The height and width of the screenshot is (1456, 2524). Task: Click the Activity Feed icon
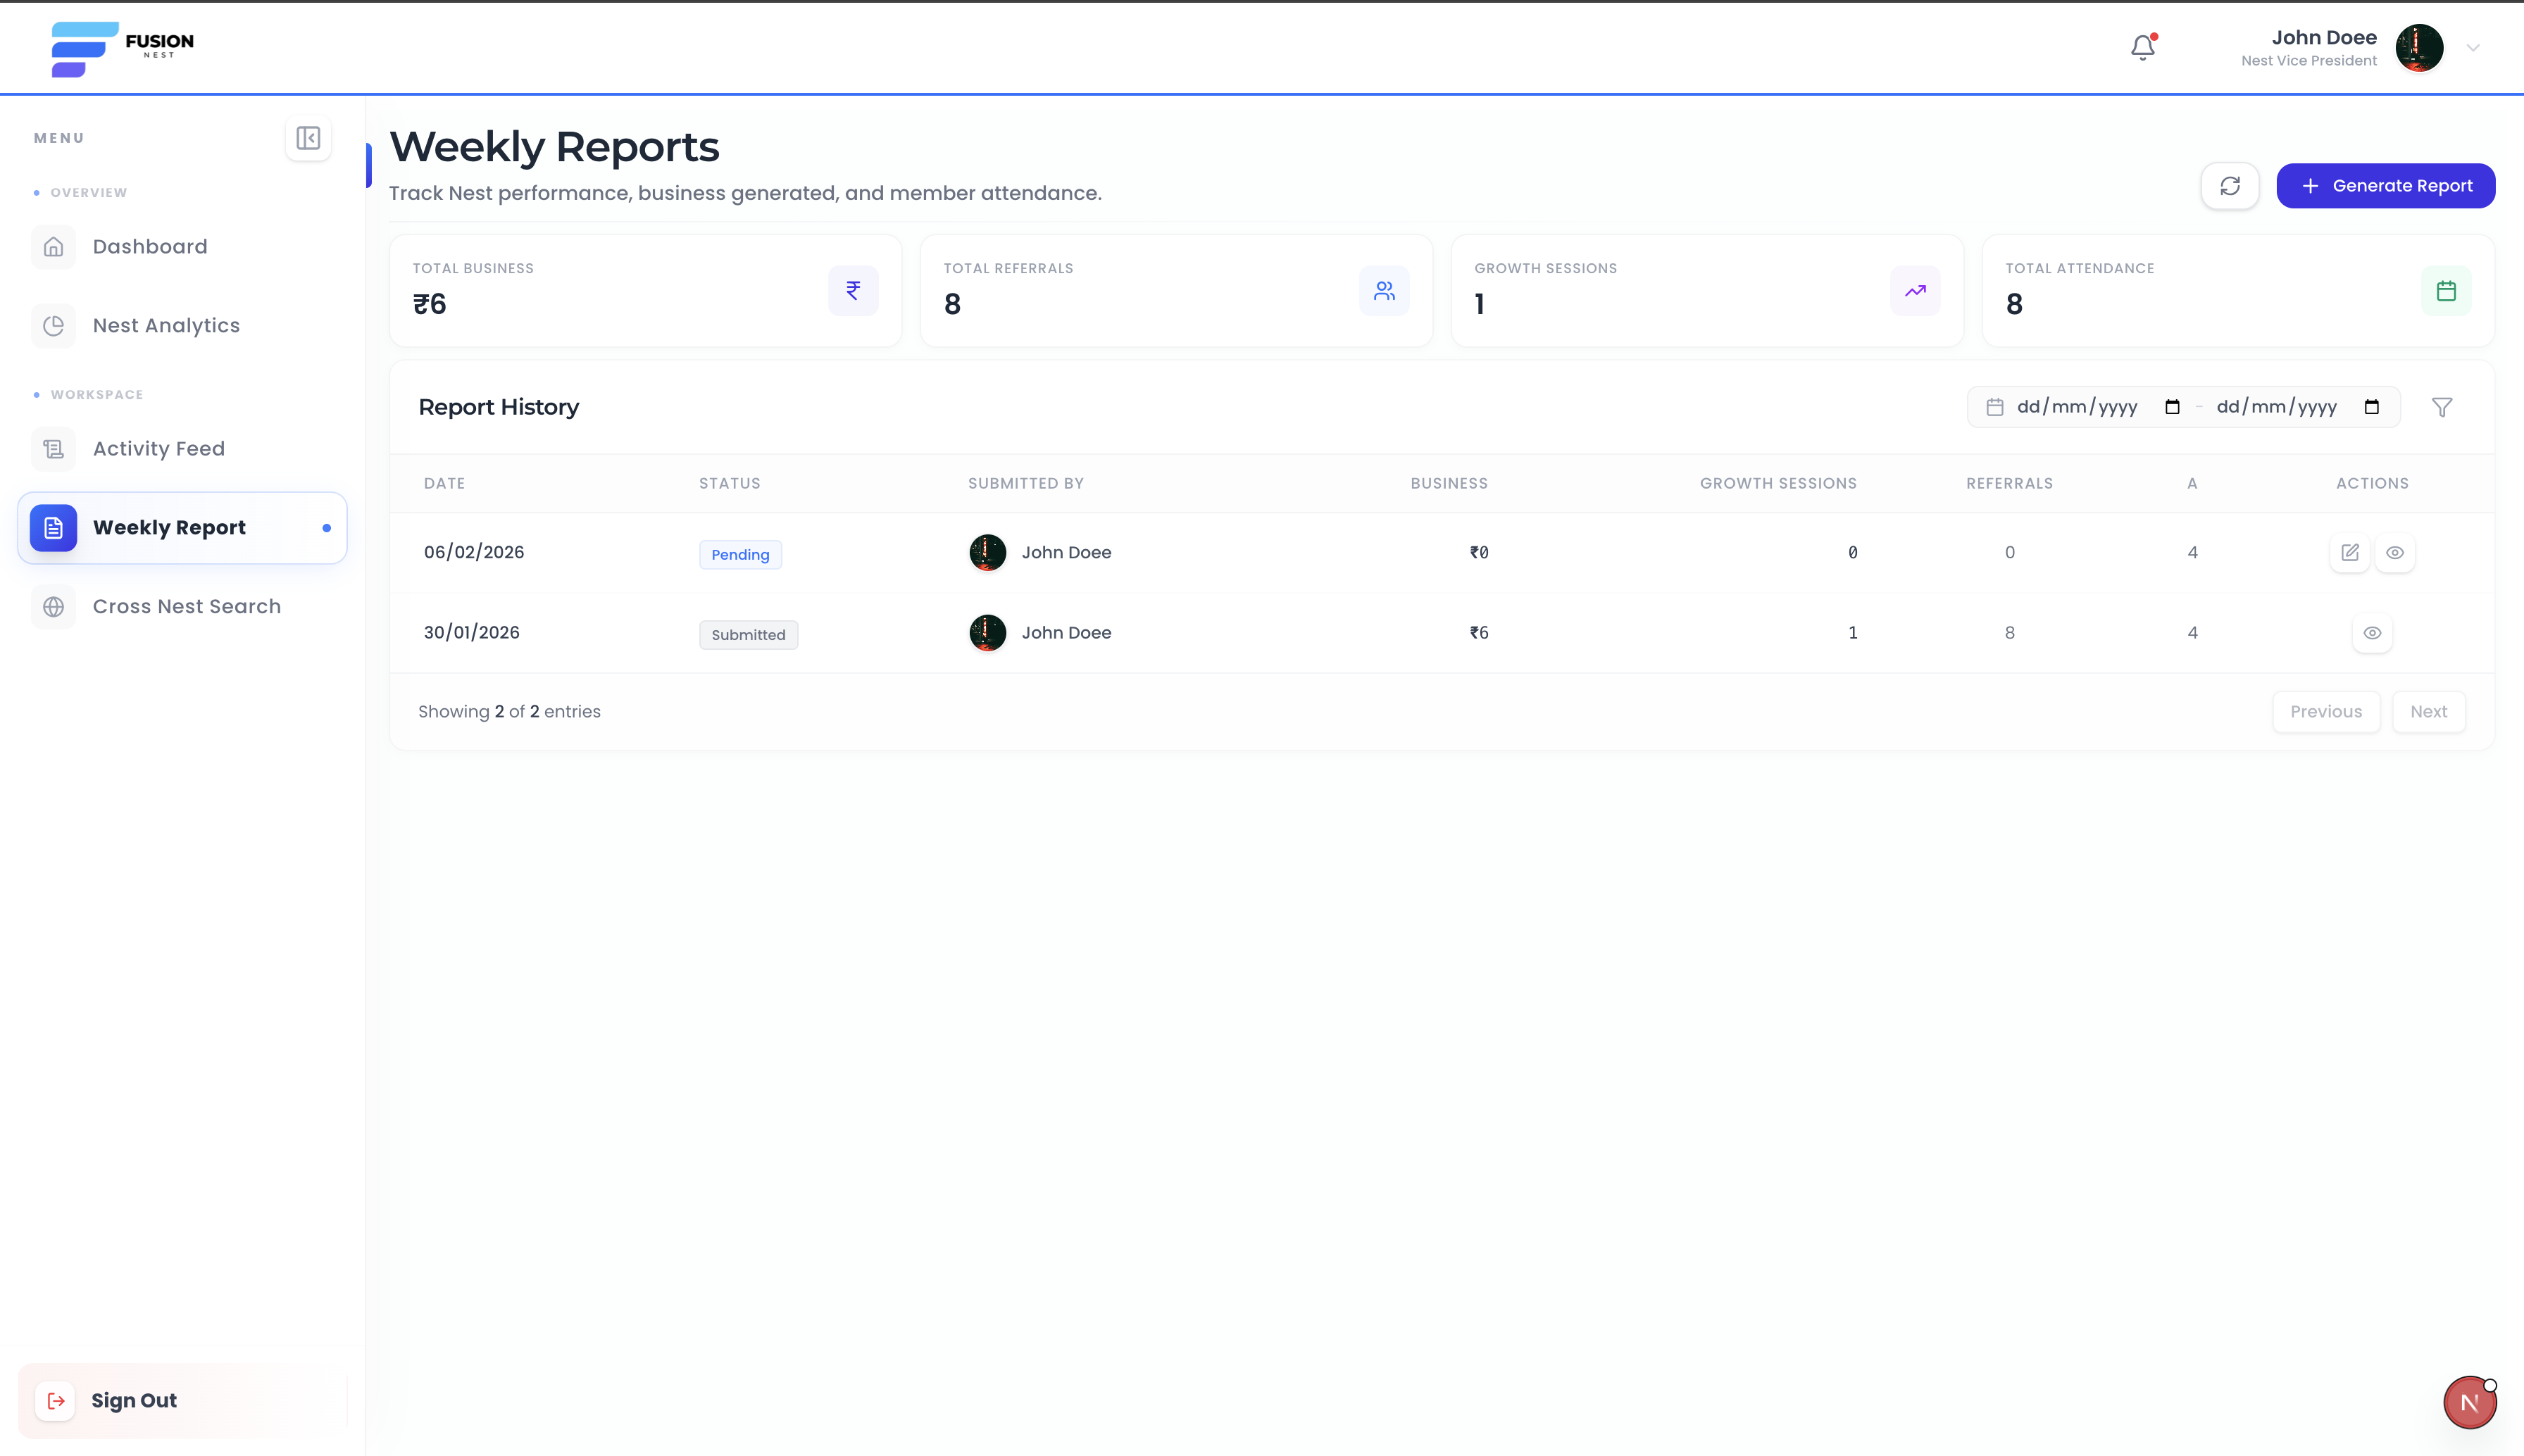tap(53, 448)
